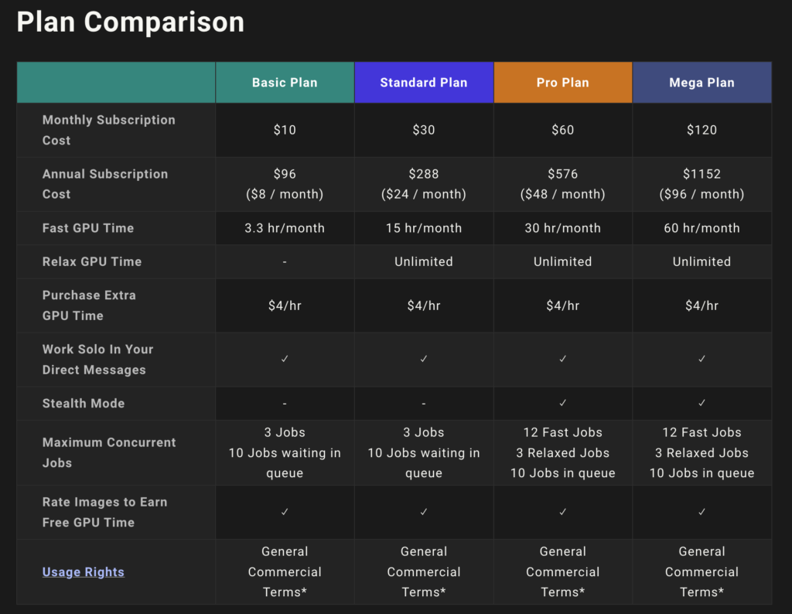Select the Mega Plan column header
792x614 pixels.
[x=702, y=83]
